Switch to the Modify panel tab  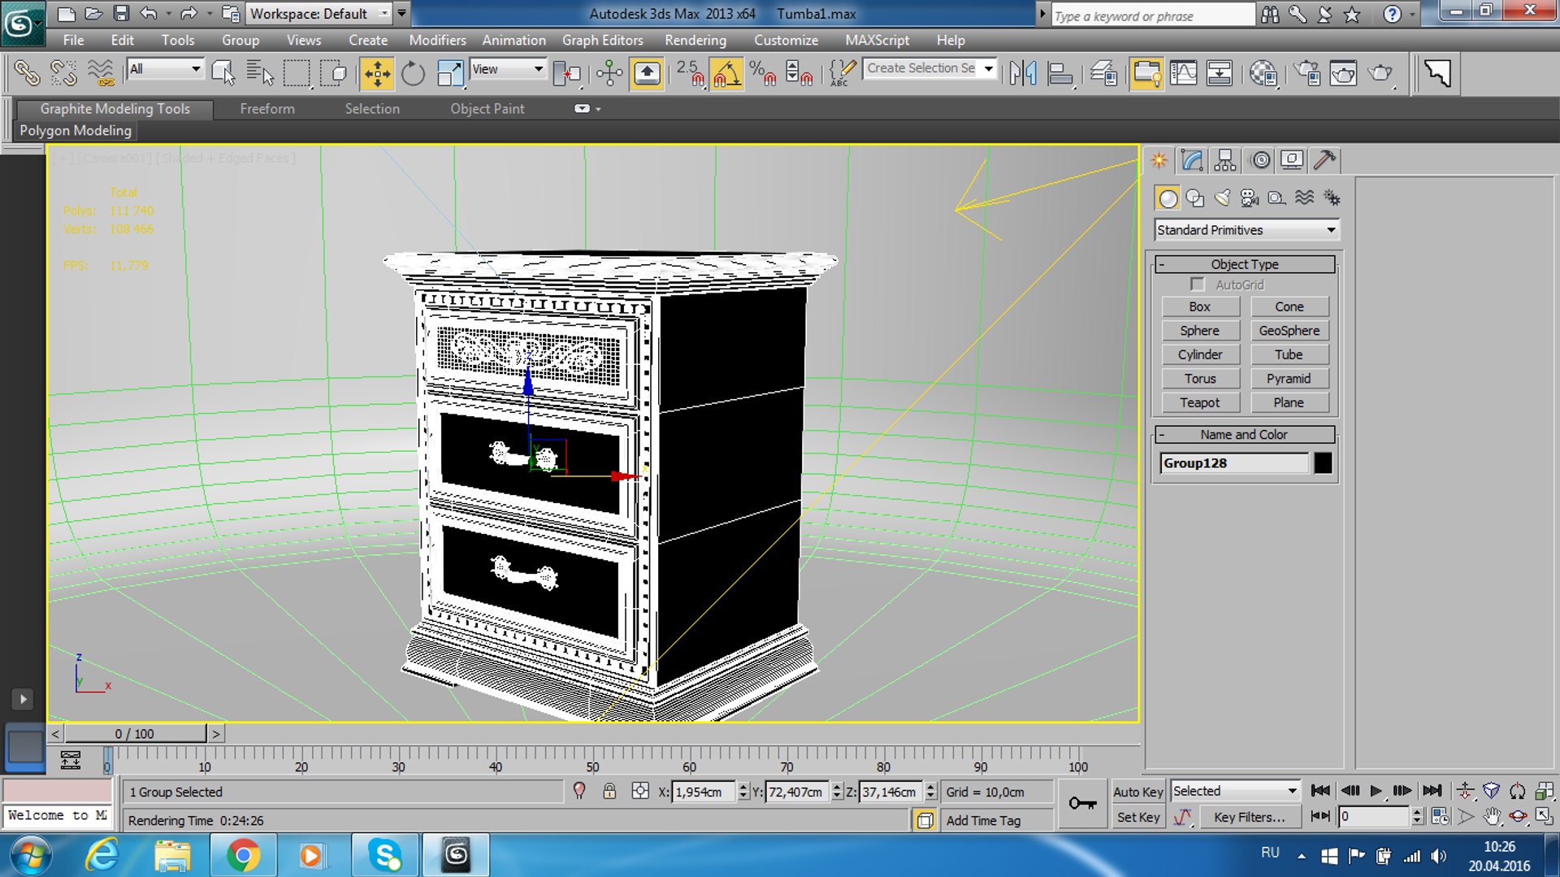[x=1192, y=160]
